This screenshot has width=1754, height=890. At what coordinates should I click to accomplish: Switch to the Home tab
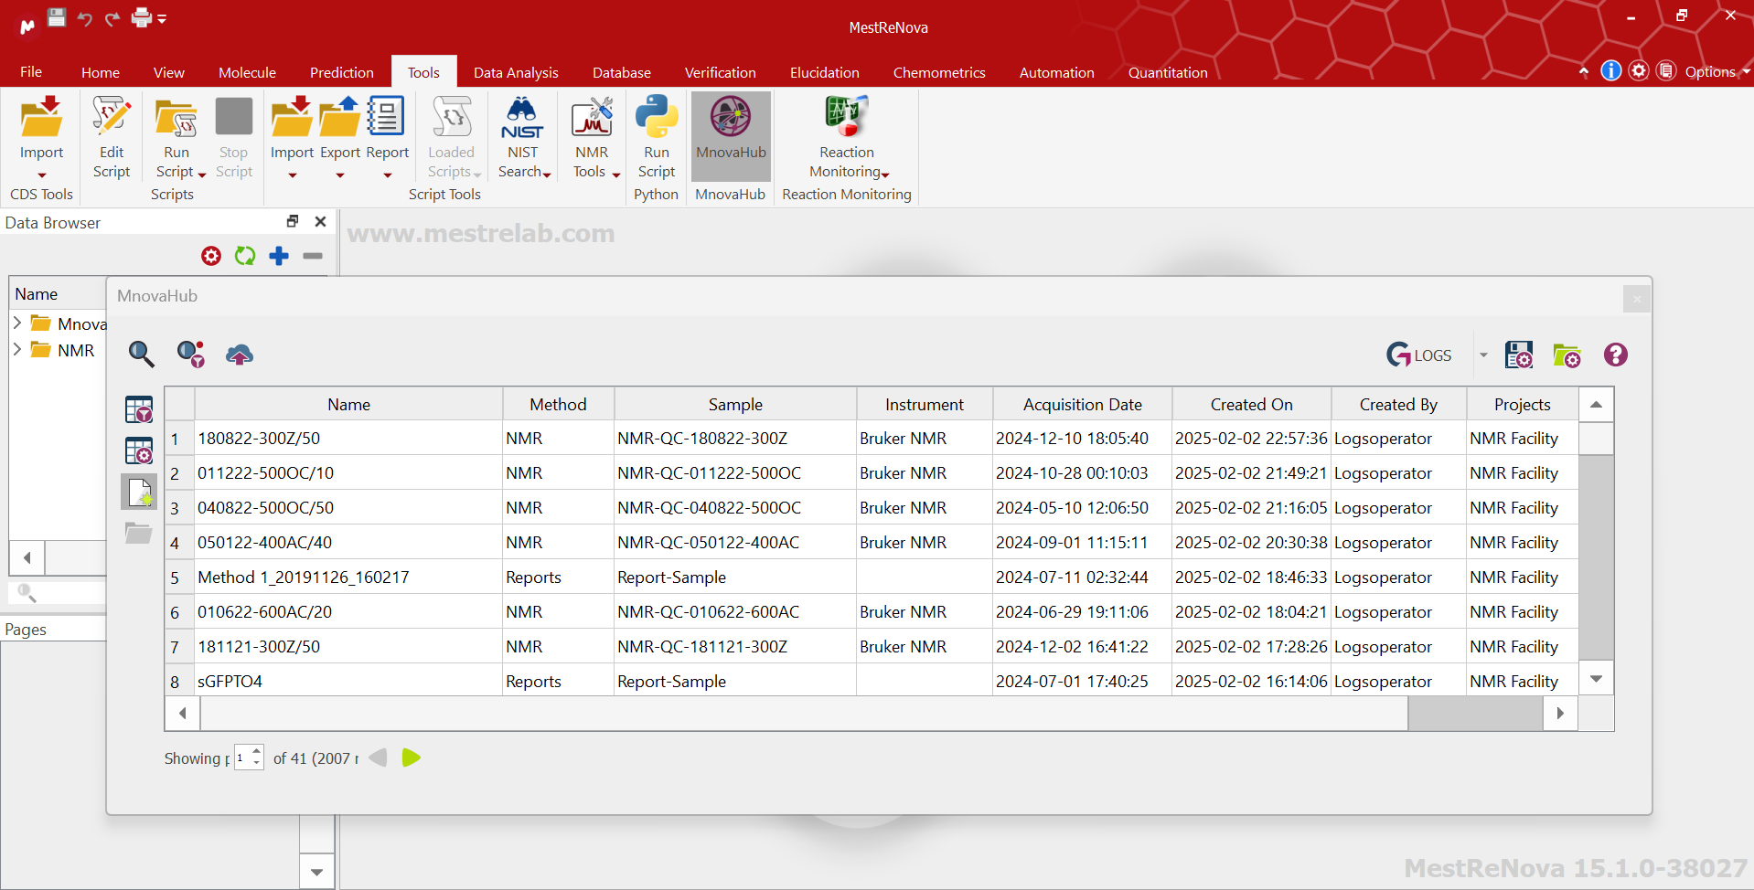pyautogui.click(x=101, y=72)
